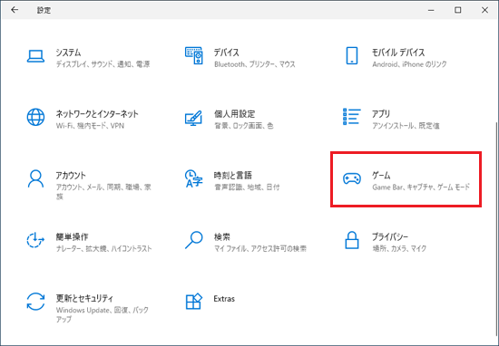Image resolution: width=499 pixels, height=346 pixels.
Task: Close the 設定 window
Action: click(x=484, y=10)
